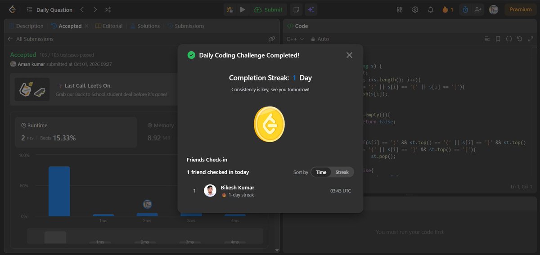Open the layout grid icon

pyautogui.click(x=400, y=9)
